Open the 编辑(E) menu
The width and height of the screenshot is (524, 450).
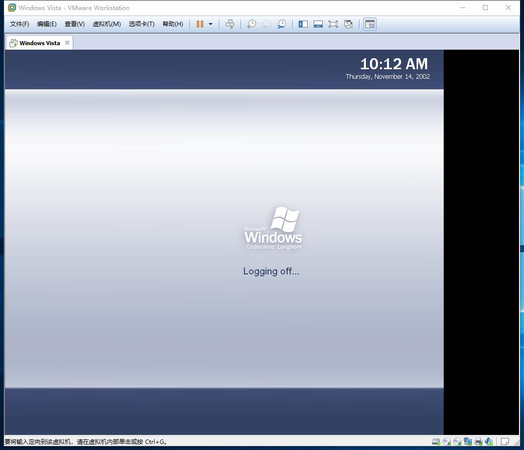pos(47,24)
